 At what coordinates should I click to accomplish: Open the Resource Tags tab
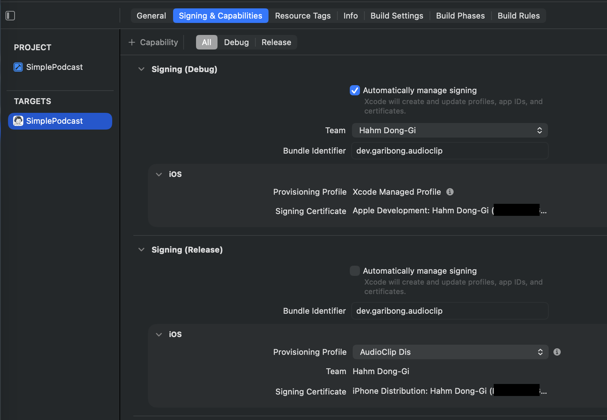coord(303,16)
